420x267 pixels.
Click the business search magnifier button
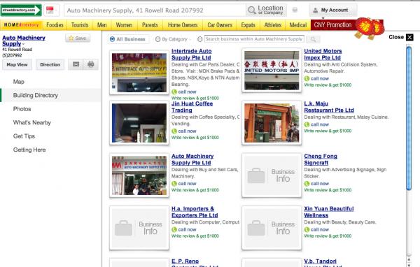[313, 39]
